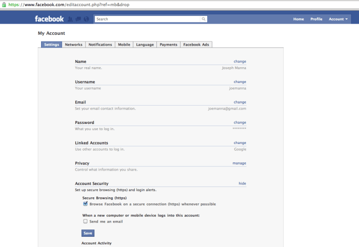Switch to the Notifications tab

(101, 45)
